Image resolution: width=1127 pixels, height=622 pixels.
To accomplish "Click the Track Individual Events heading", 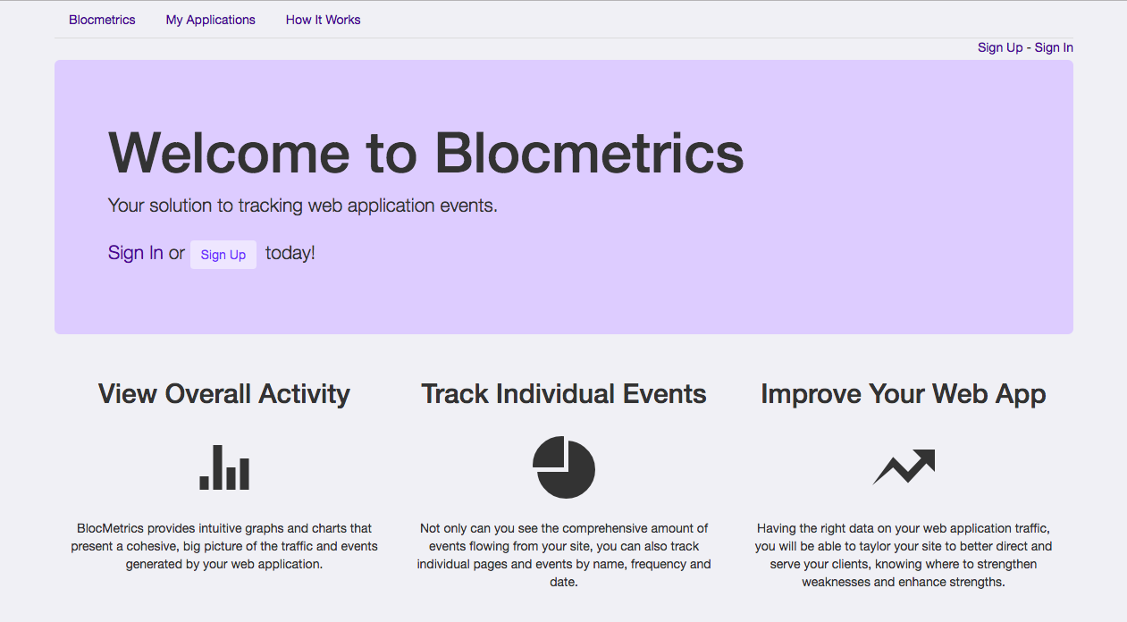I will (x=564, y=394).
